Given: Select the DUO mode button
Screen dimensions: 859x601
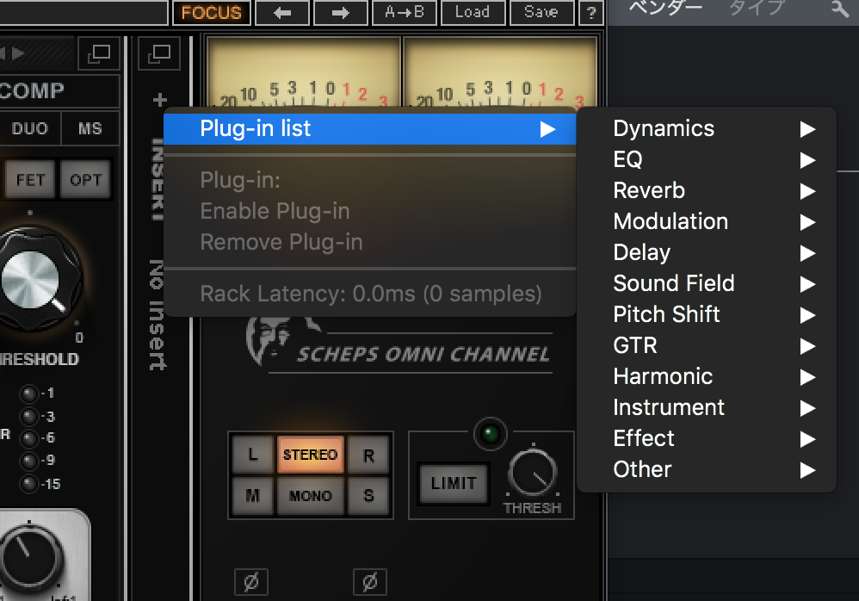Looking at the screenshot, I should coord(30,129).
